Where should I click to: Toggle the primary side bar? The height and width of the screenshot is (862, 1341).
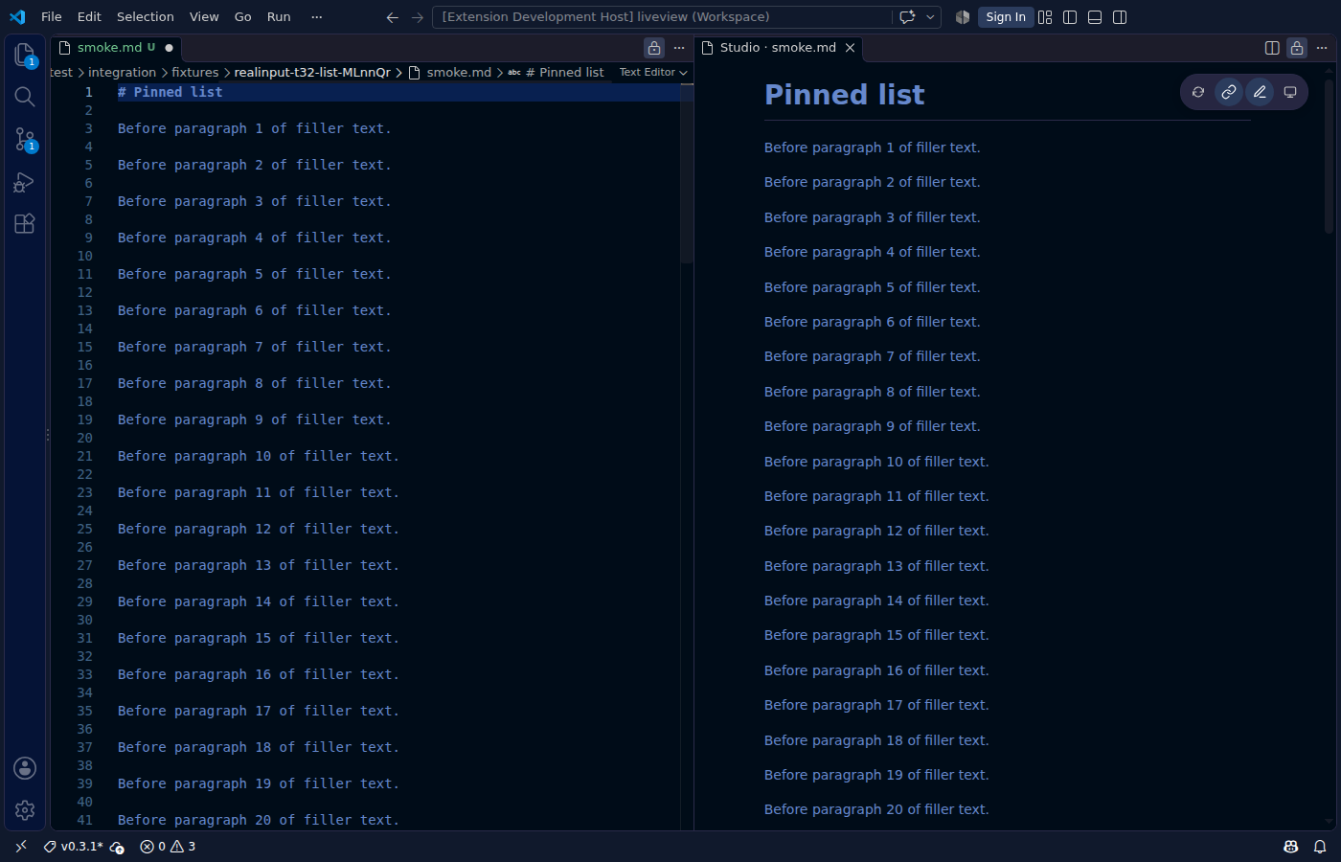(x=1070, y=16)
